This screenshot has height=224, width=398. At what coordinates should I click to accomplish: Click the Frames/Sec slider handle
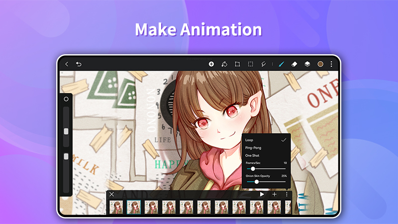[253, 169]
